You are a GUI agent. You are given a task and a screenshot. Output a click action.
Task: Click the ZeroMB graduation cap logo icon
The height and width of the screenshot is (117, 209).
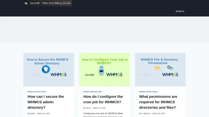26,3
